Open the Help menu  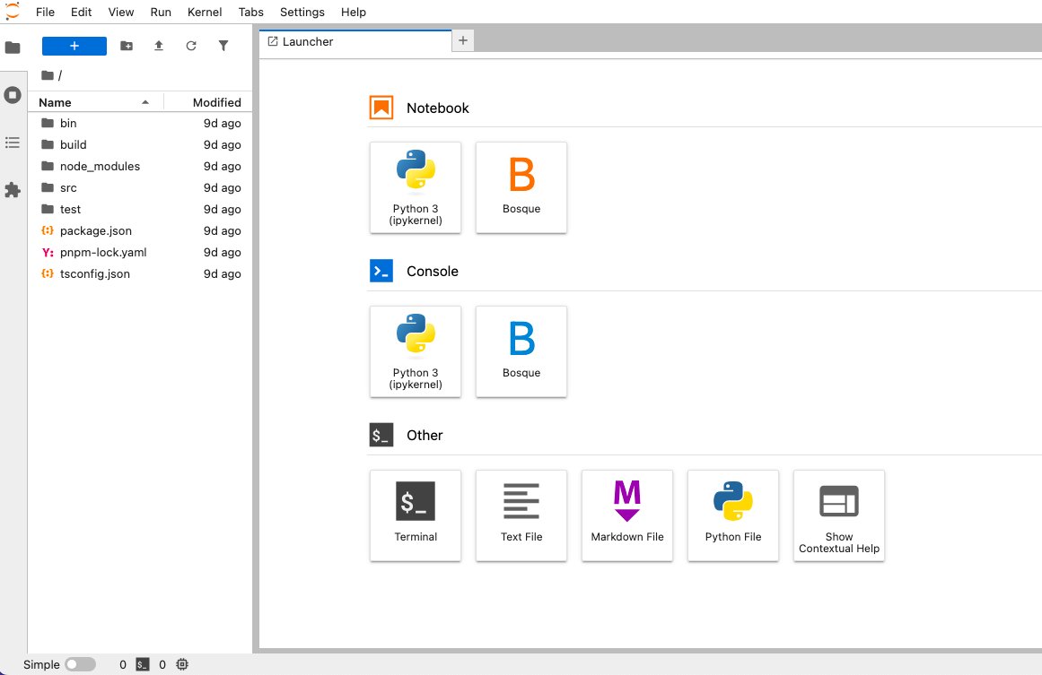[x=354, y=12]
